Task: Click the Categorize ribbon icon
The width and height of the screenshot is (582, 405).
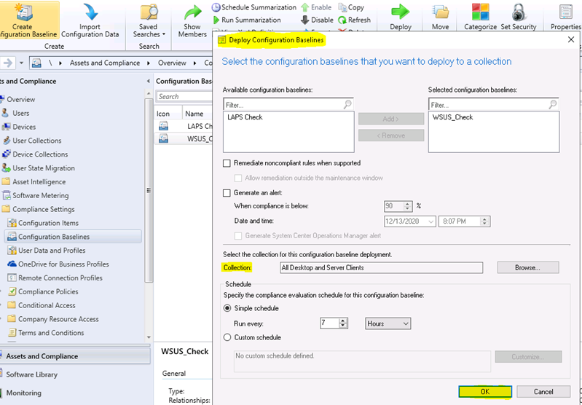Action: (480, 12)
